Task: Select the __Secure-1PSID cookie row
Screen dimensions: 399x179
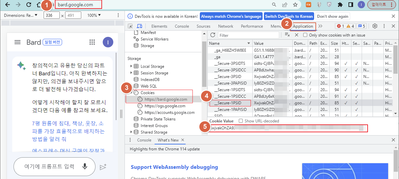Action: pyautogui.click(x=300, y=103)
